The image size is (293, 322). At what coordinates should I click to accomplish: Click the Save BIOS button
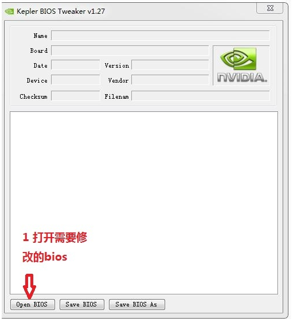tap(82, 304)
